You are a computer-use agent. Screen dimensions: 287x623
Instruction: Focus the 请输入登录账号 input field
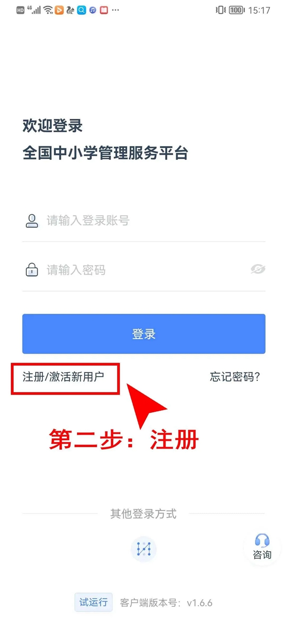click(x=143, y=220)
